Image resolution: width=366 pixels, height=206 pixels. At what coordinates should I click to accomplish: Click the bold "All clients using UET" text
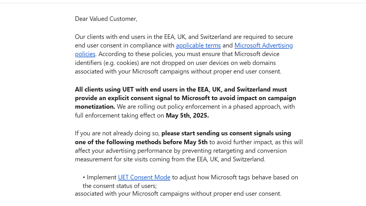coord(104,89)
